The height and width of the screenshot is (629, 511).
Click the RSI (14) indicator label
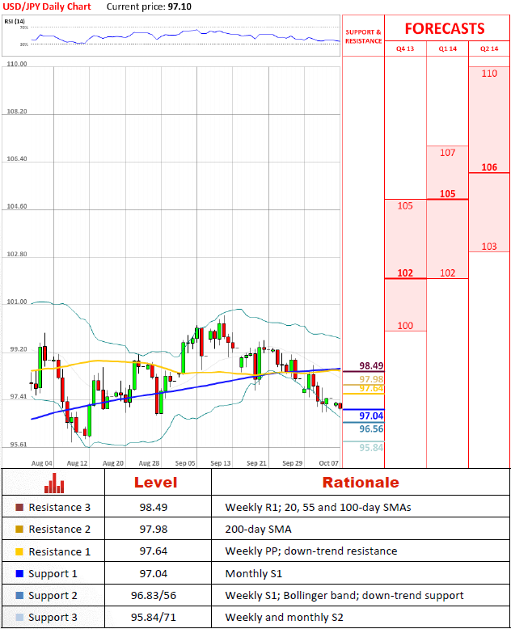(15, 21)
